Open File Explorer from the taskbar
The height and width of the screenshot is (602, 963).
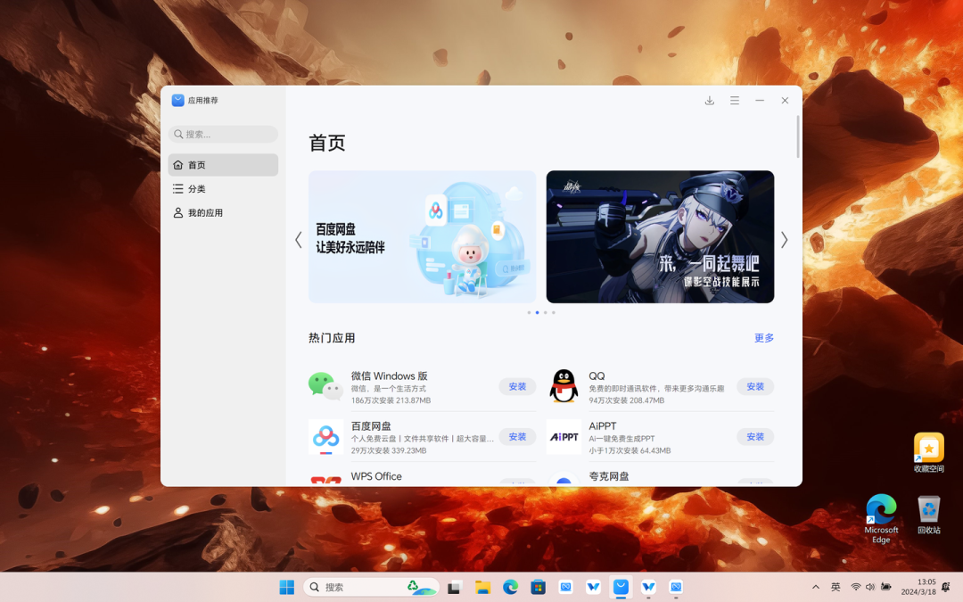[482, 587]
